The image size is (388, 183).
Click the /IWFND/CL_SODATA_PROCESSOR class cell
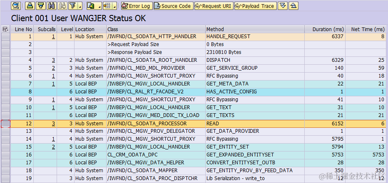[156, 124]
